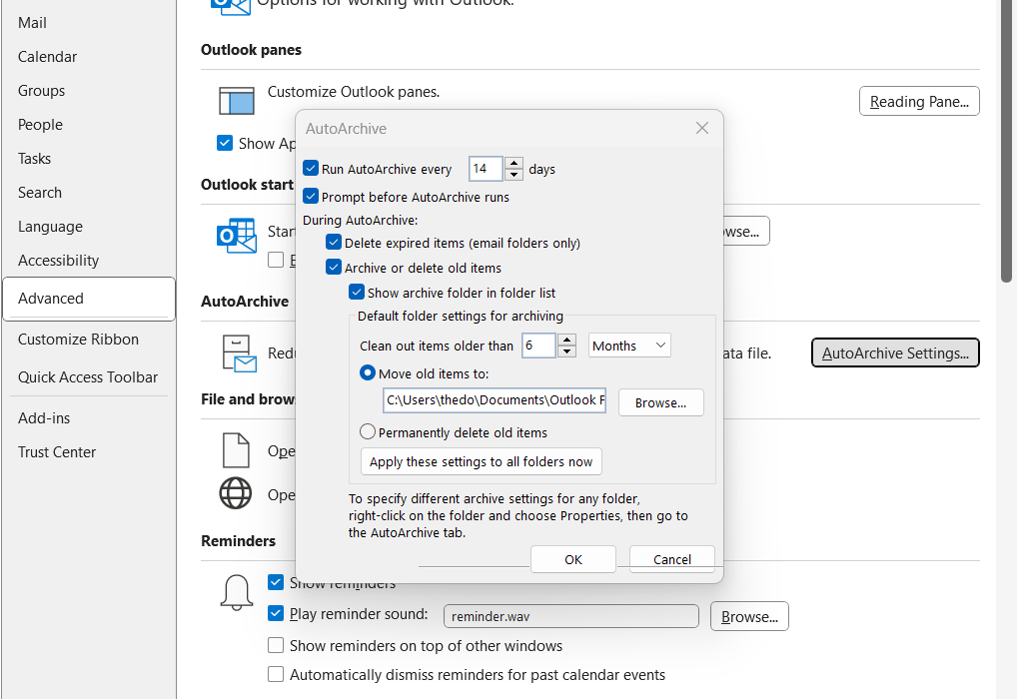The height and width of the screenshot is (699, 1021).
Task: Toggle the Show Apps checkbox in Outlook panes
Action: click(225, 143)
